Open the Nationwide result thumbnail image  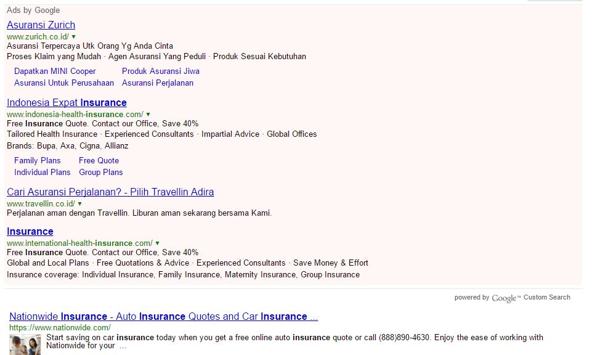click(x=25, y=345)
